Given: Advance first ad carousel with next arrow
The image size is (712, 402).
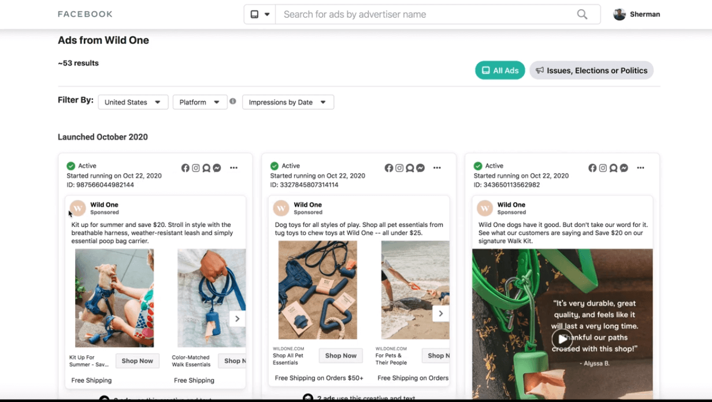Looking at the screenshot, I should (237, 319).
